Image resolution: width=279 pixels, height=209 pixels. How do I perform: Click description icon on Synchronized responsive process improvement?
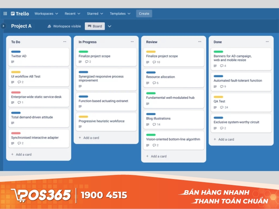80,86
